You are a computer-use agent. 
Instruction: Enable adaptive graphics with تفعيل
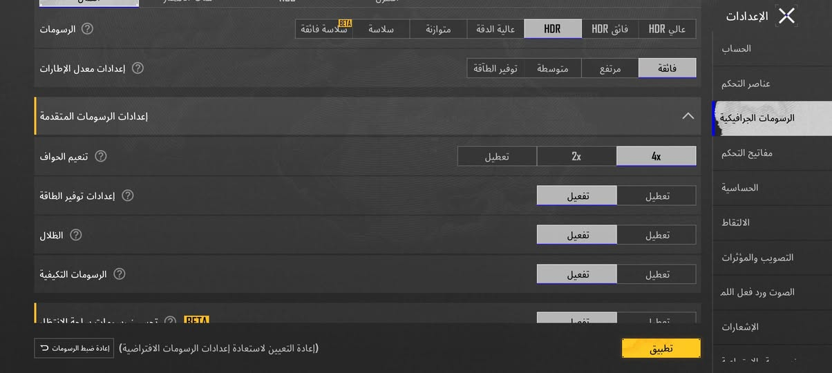coord(577,274)
